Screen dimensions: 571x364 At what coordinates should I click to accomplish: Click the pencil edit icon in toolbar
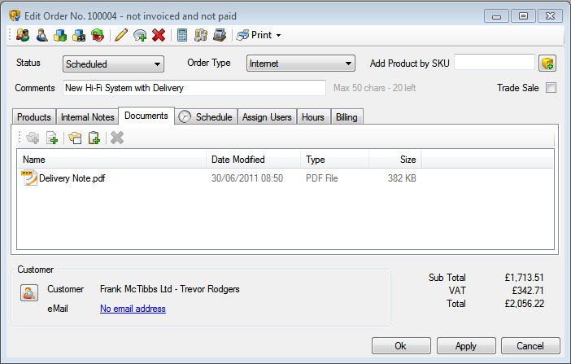[121, 35]
